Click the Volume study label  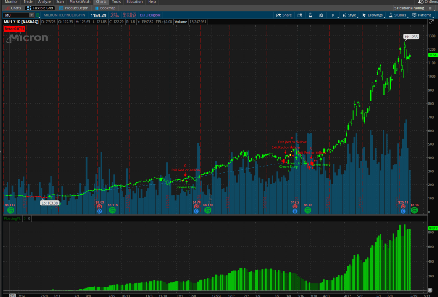coord(181,22)
